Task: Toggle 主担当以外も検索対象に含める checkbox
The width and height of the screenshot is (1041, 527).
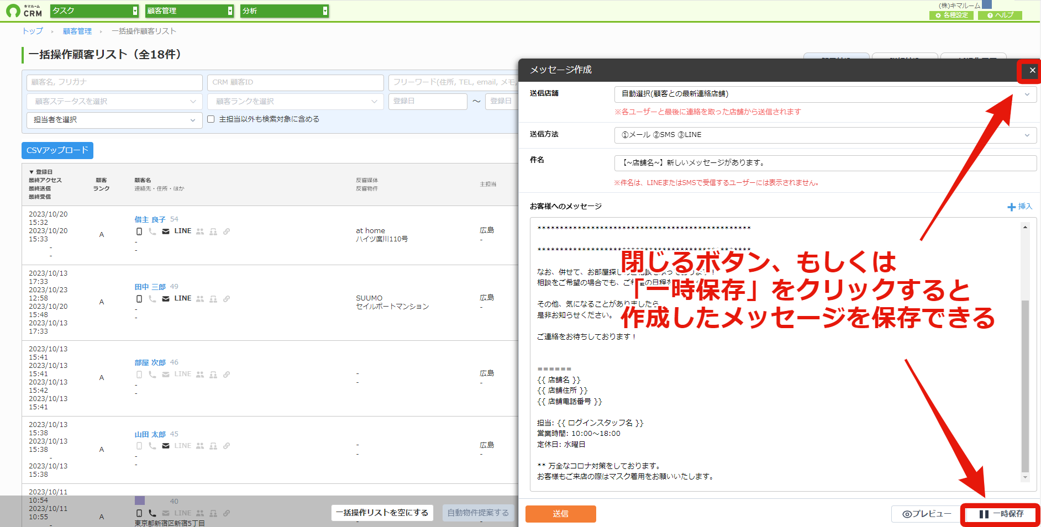Action: pyautogui.click(x=211, y=119)
